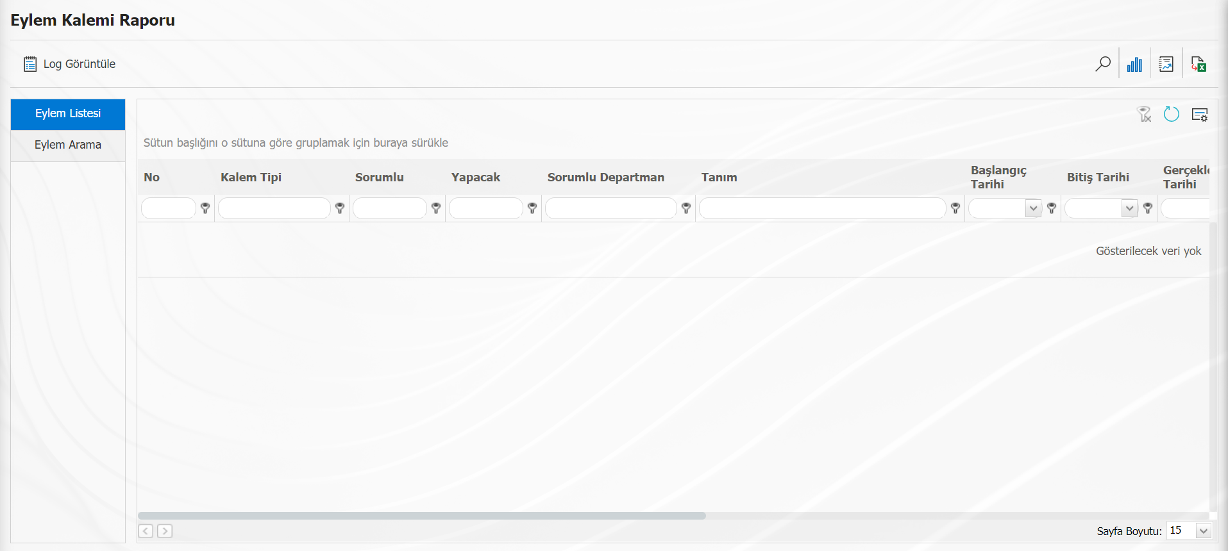Select the Eylem Listesi tab
This screenshot has height=551, width=1228.
coord(68,113)
